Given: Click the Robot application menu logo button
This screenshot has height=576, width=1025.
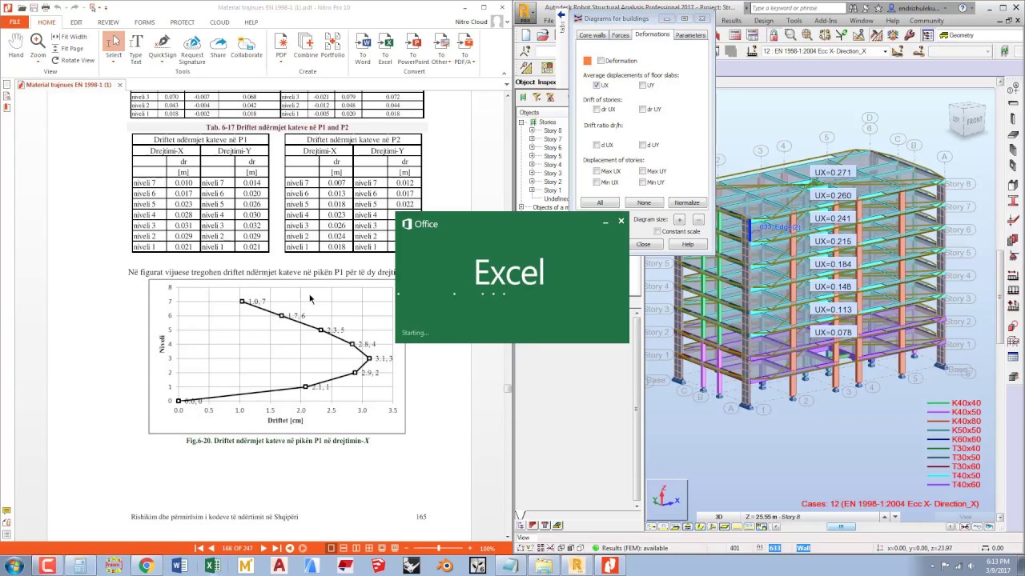Looking at the screenshot, I should pos(526,11).
